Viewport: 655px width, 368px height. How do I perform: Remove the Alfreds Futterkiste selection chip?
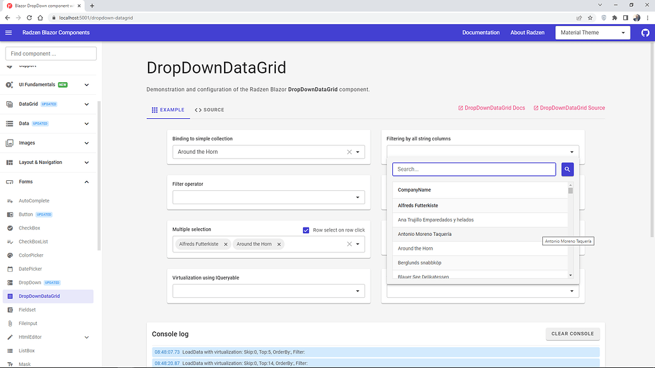225,243
